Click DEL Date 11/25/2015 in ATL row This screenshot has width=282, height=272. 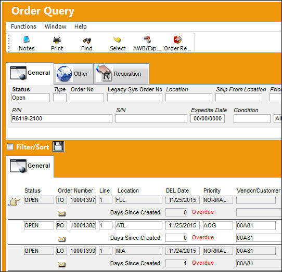pyautogui.click(x=183, y=225)
